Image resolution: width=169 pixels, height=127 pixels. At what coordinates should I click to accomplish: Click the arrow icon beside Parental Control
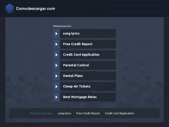pyautogui.click(x=57, y=65)
